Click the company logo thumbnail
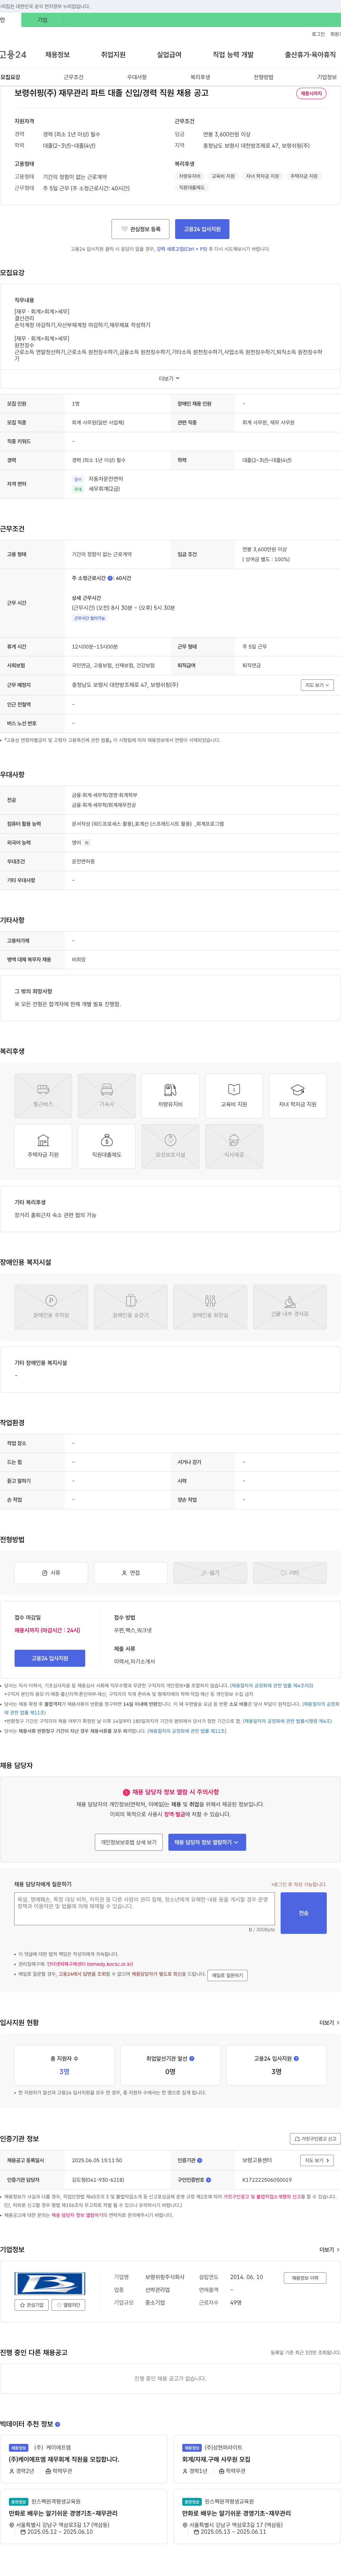Screen dimensions: 341x2576 point(50,2284)
